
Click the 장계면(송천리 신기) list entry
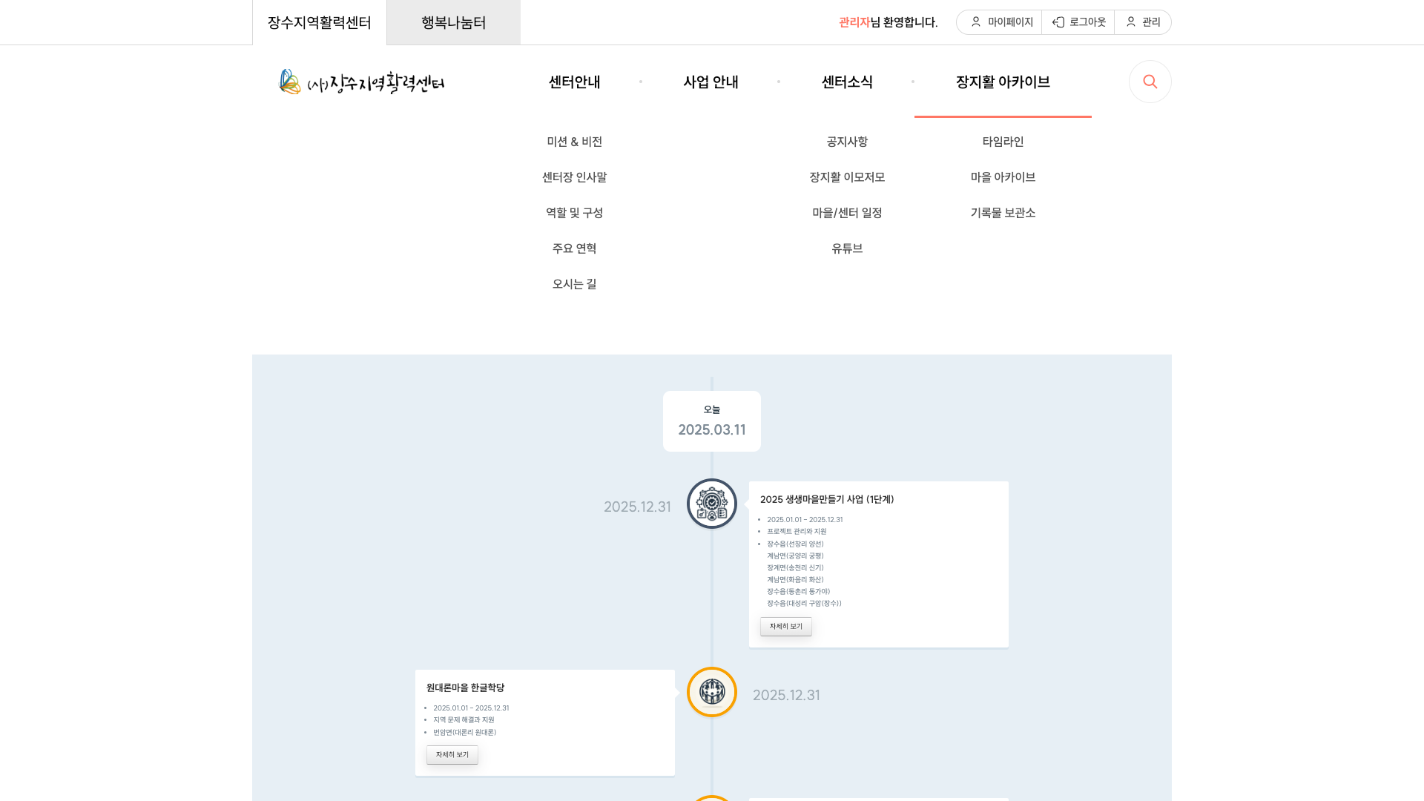pos(795,568)
